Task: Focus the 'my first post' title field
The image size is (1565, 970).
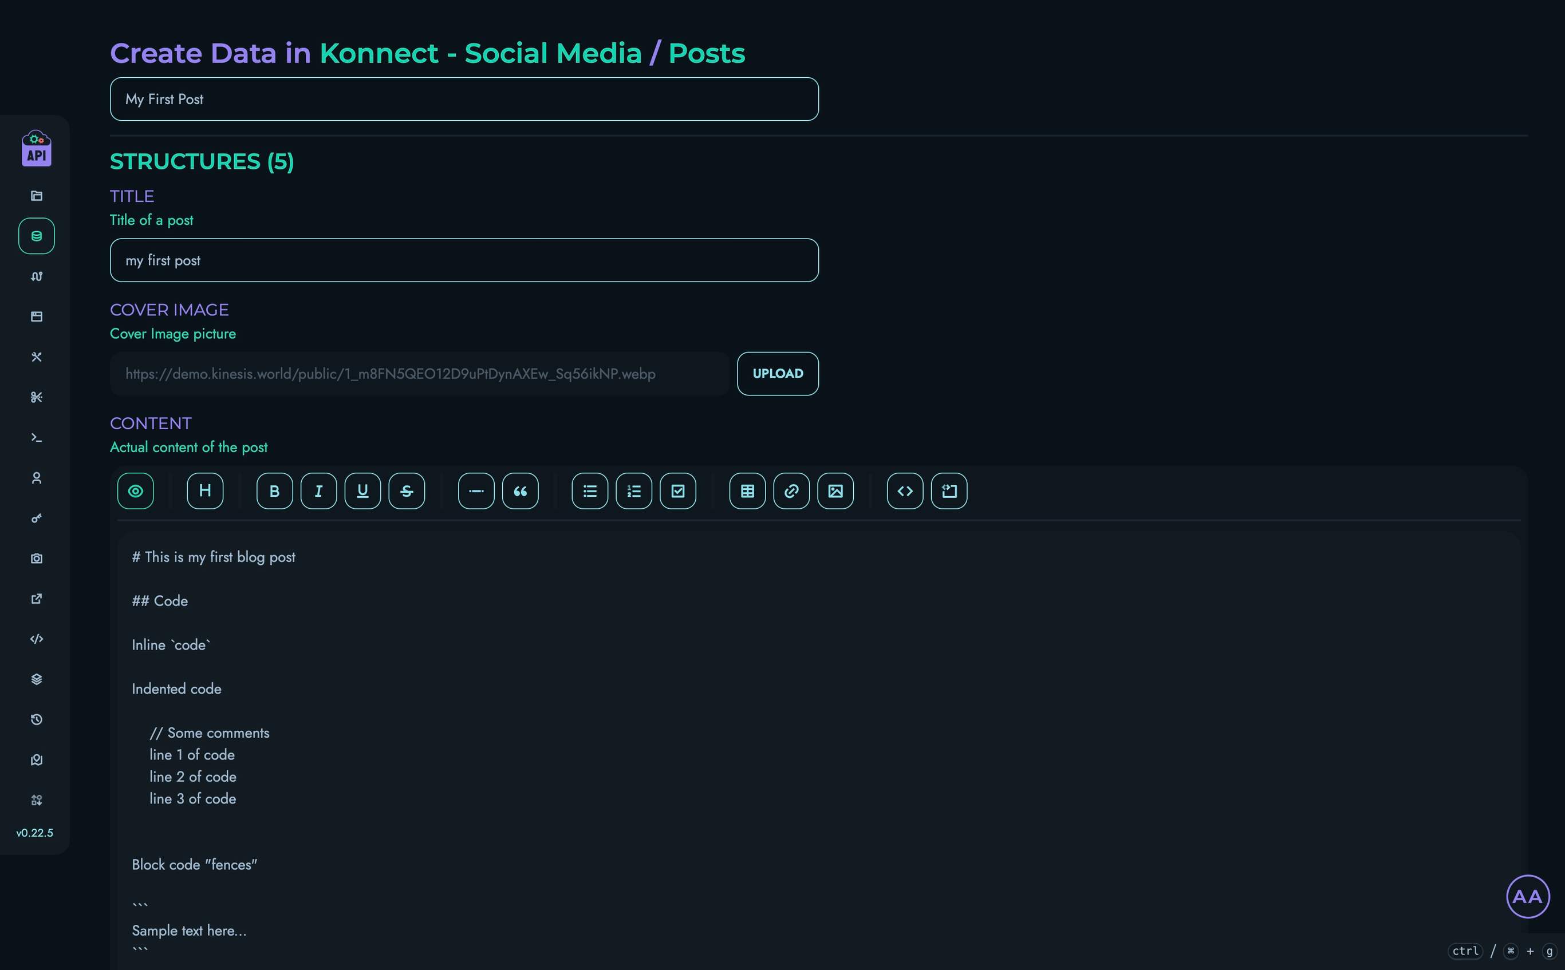Action: [x=464, y=260]
